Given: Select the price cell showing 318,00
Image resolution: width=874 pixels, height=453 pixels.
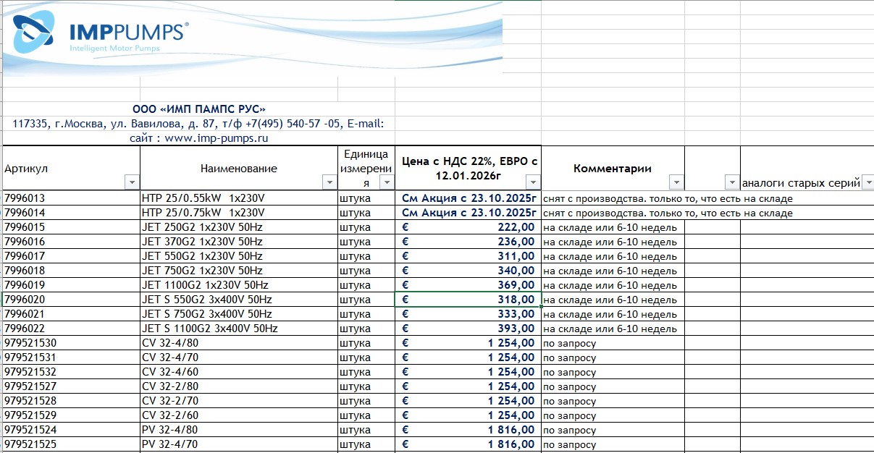Looking at the screenshot, I should point(468,300).
